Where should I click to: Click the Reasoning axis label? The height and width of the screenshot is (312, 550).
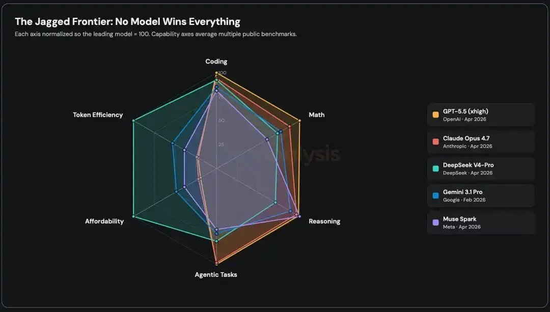tap(324, 221)
